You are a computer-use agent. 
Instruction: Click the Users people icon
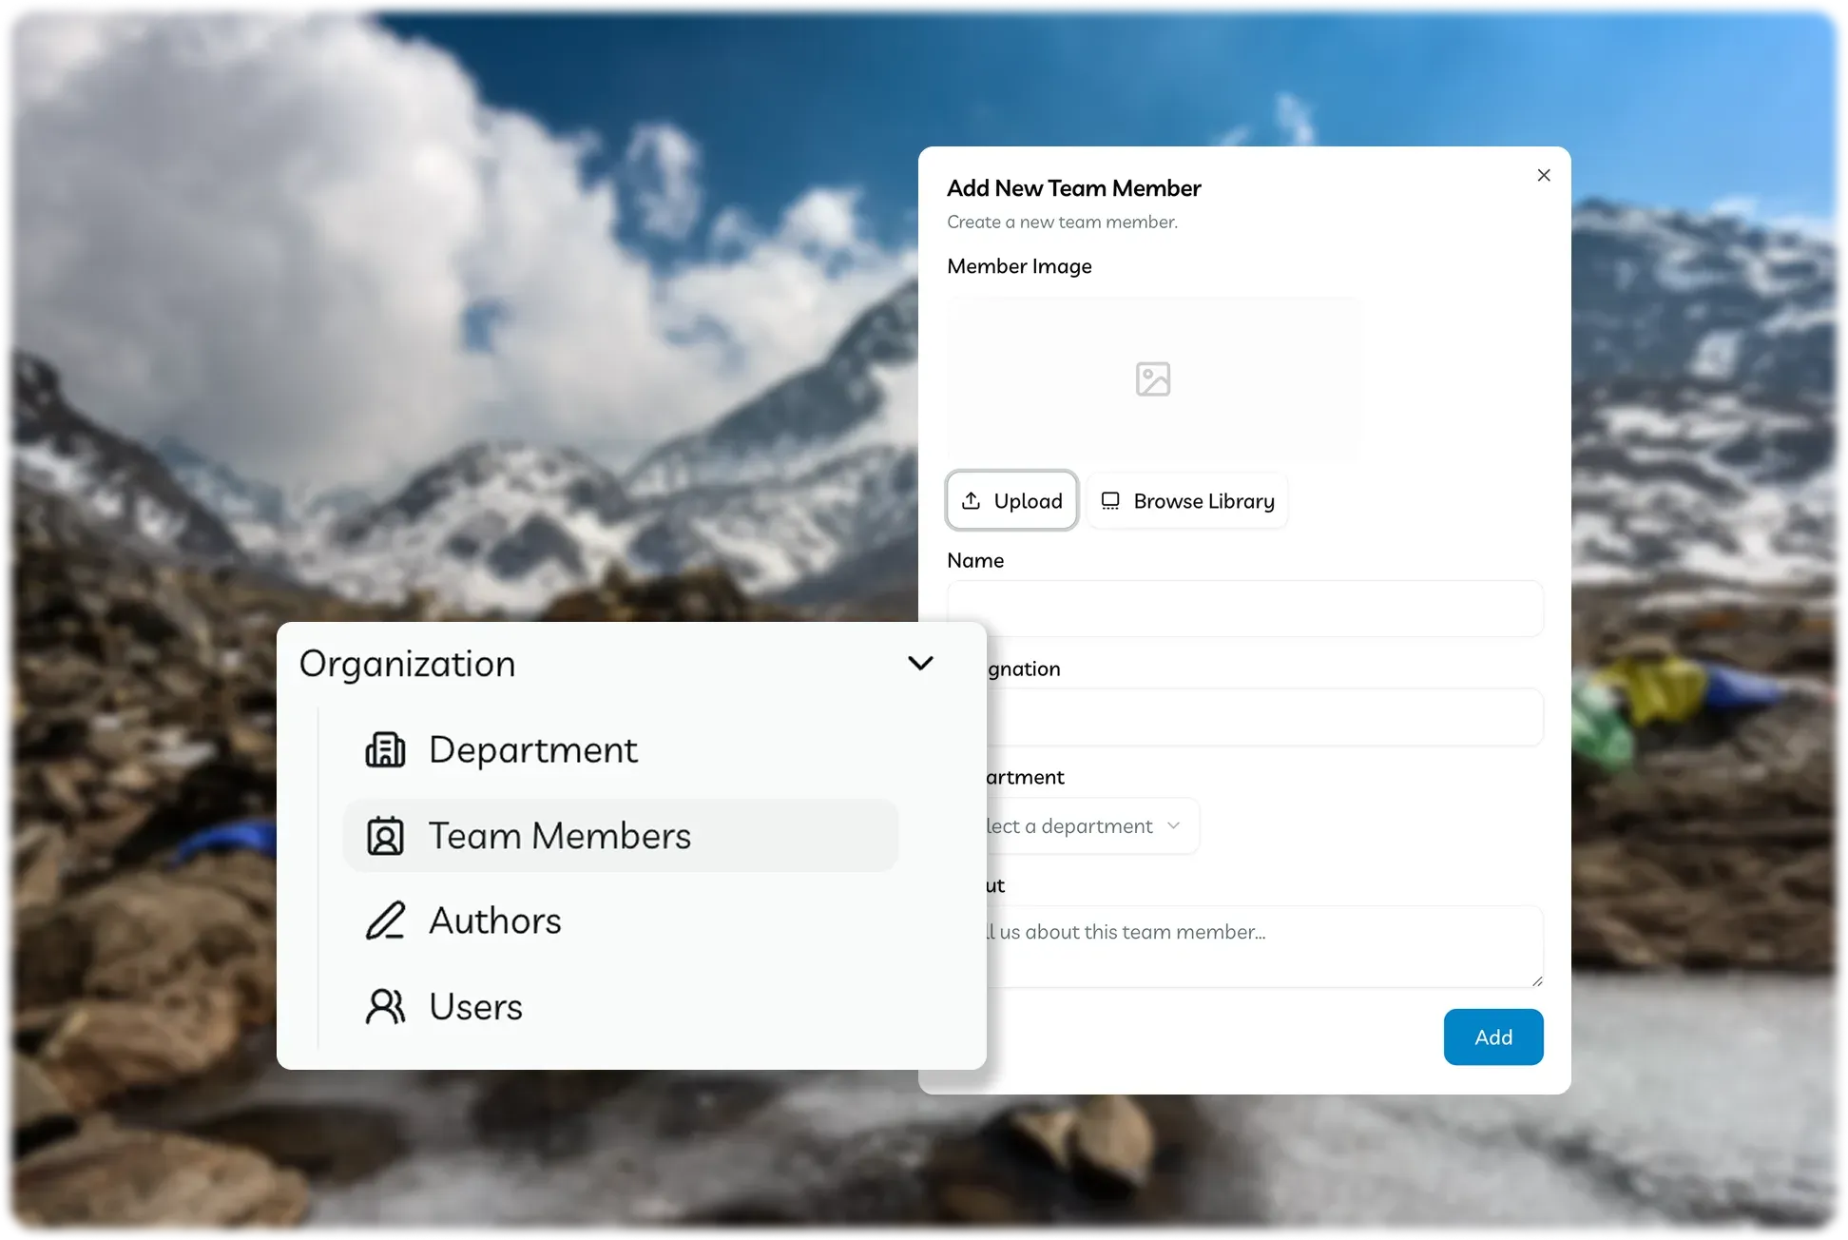385,1006
